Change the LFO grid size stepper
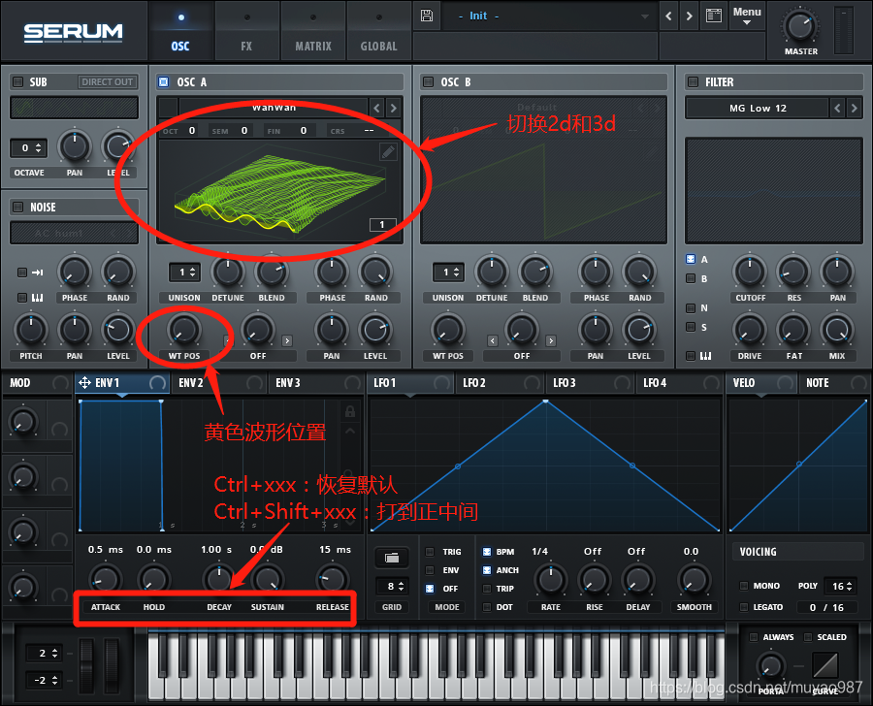 coord(392,587)
